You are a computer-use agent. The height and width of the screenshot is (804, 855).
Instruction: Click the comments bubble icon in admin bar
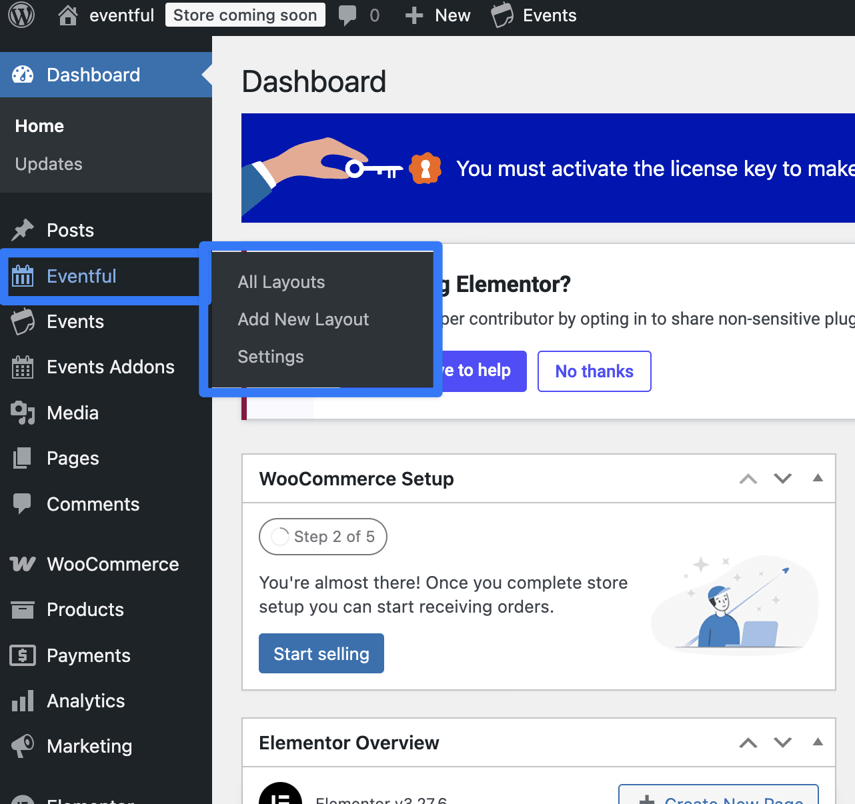click(347, 15)
